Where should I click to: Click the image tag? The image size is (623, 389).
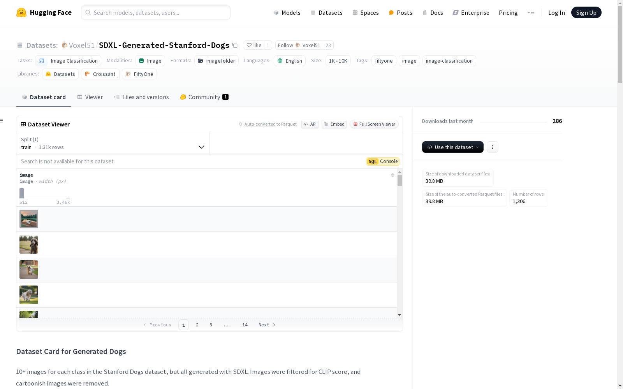(x=409, y=61)
